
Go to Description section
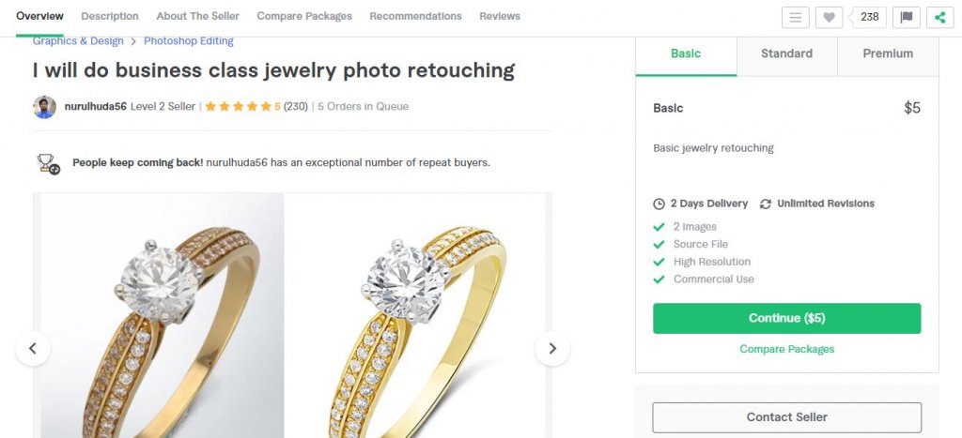(110, 17)
